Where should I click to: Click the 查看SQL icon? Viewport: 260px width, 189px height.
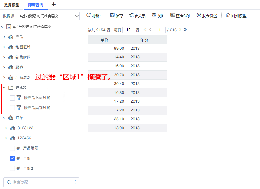[173, 15]
